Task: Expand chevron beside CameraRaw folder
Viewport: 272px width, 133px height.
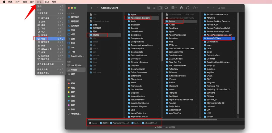Action: (234, 42)
